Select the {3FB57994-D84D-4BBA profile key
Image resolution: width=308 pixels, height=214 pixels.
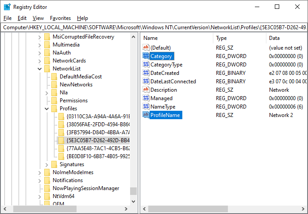tap(98, 132)
